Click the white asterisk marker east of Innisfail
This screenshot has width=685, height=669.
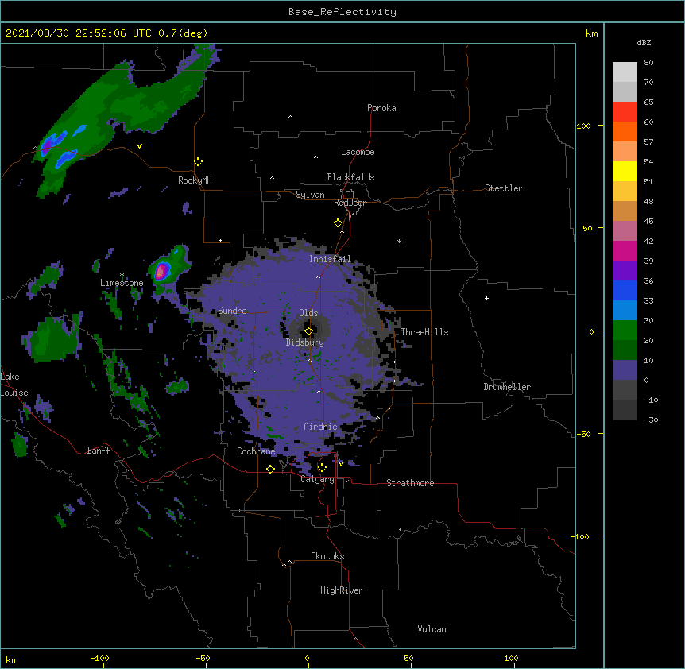click(399, 241)
